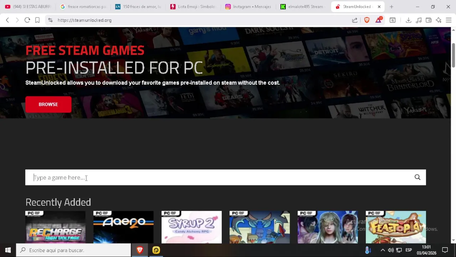The height and width of the screenshot is (257, 456).
Task: Click the Brave icon in the taskbar
Action: tap(140, 250)
